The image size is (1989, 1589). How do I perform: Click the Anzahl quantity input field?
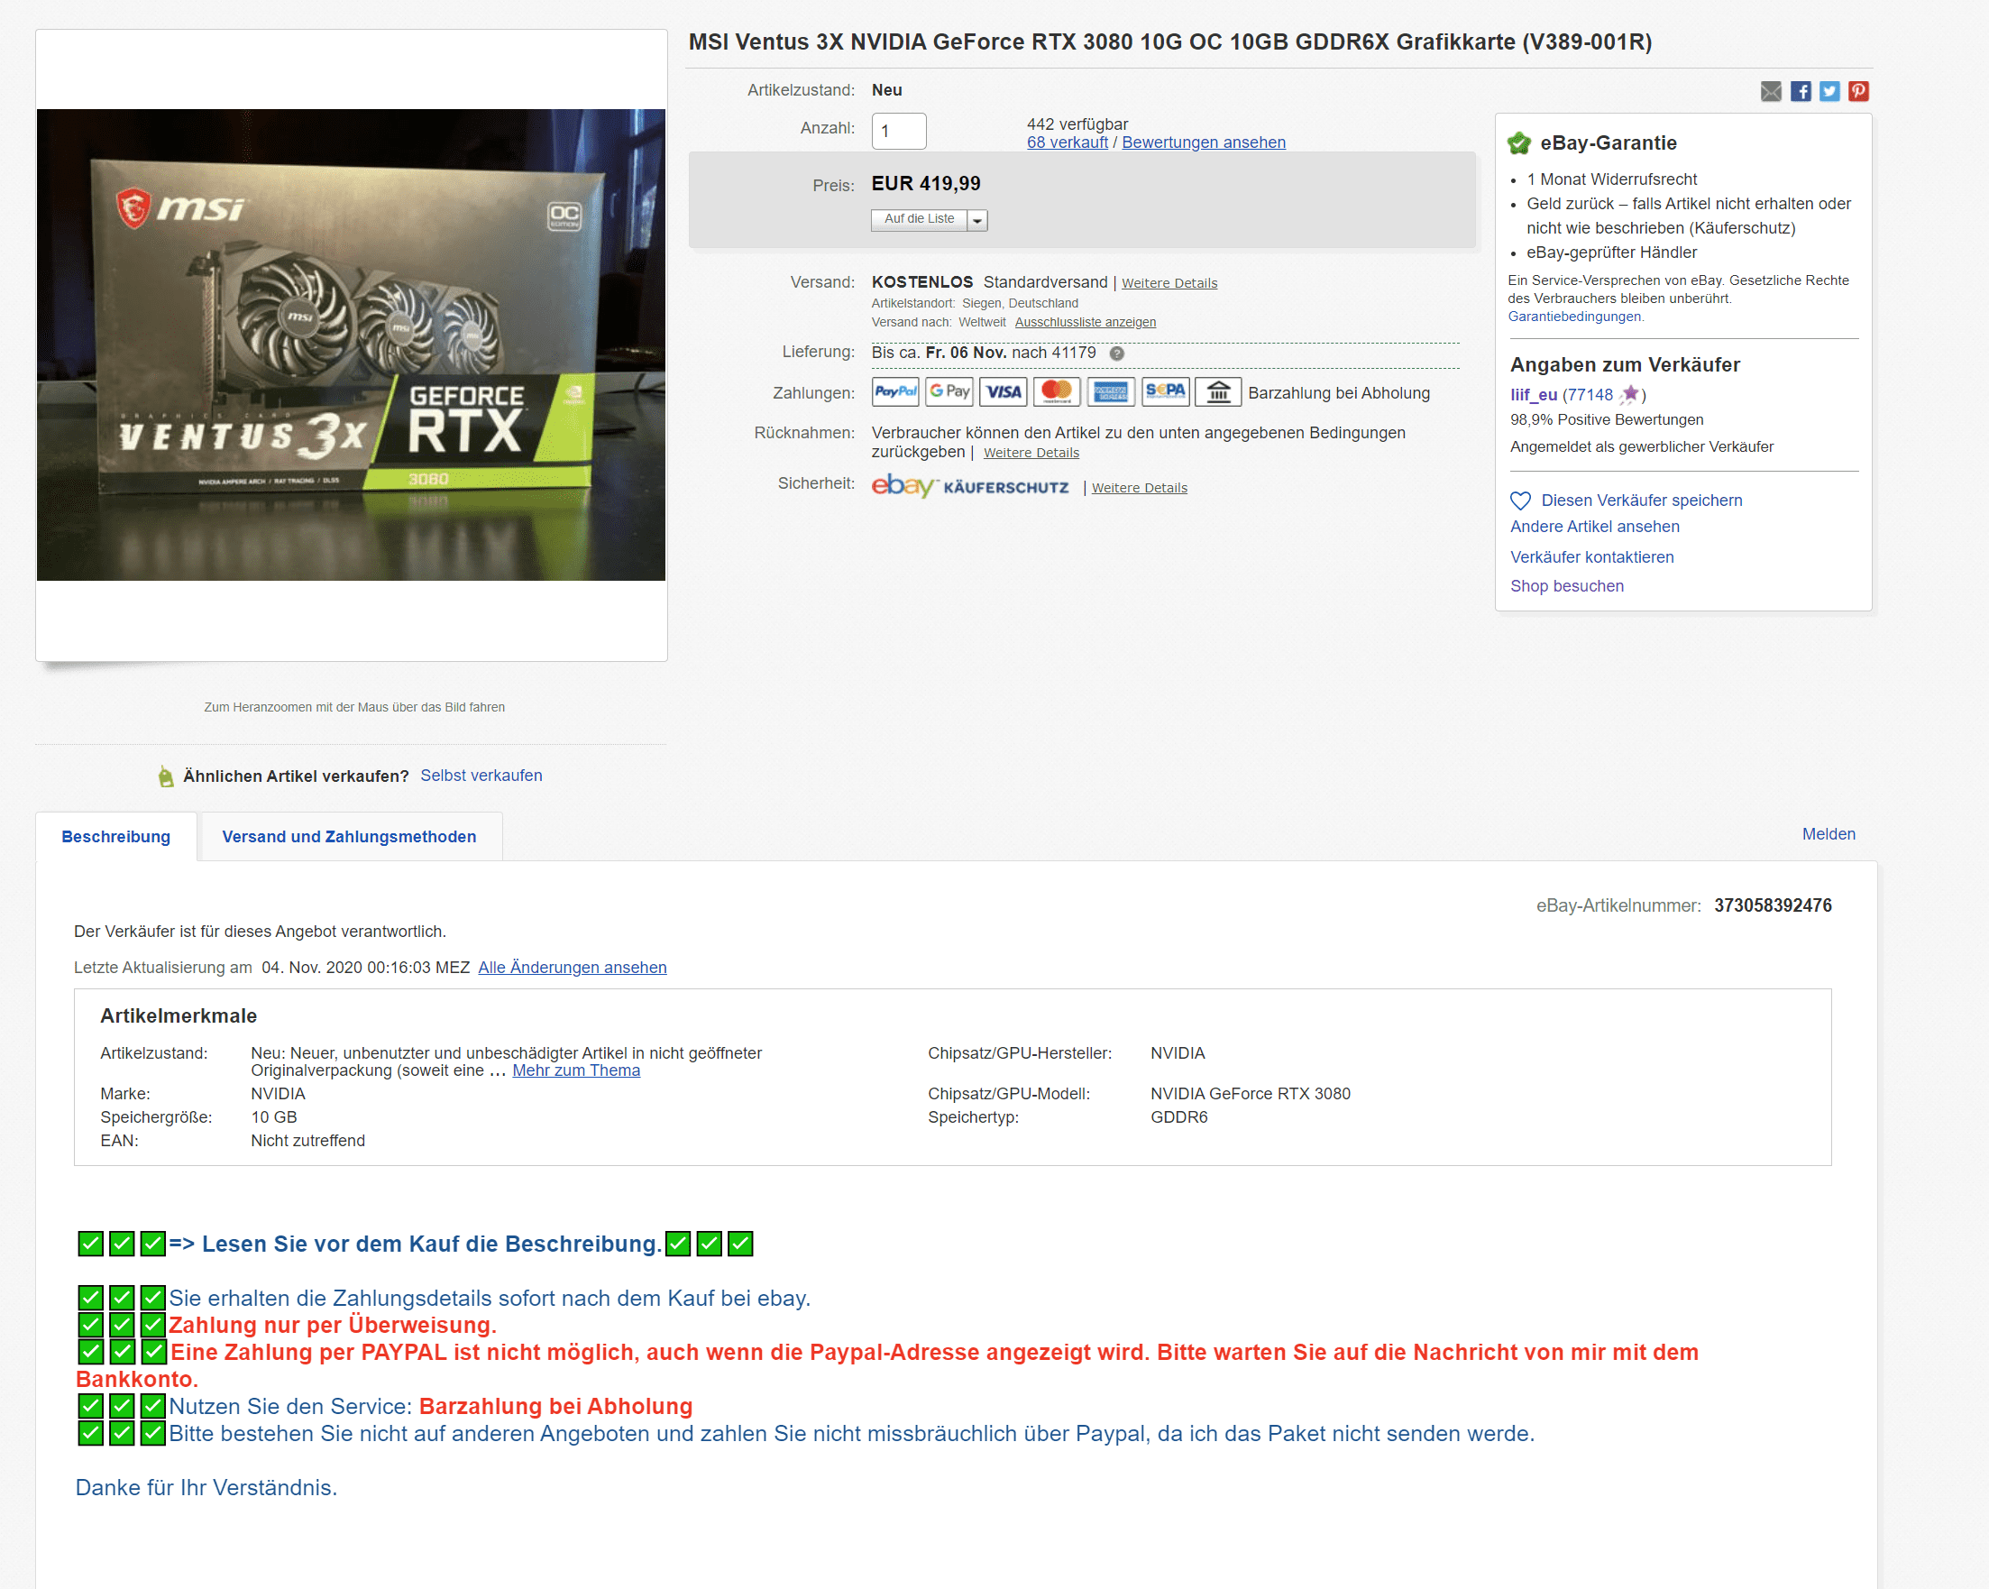[899, 131]
